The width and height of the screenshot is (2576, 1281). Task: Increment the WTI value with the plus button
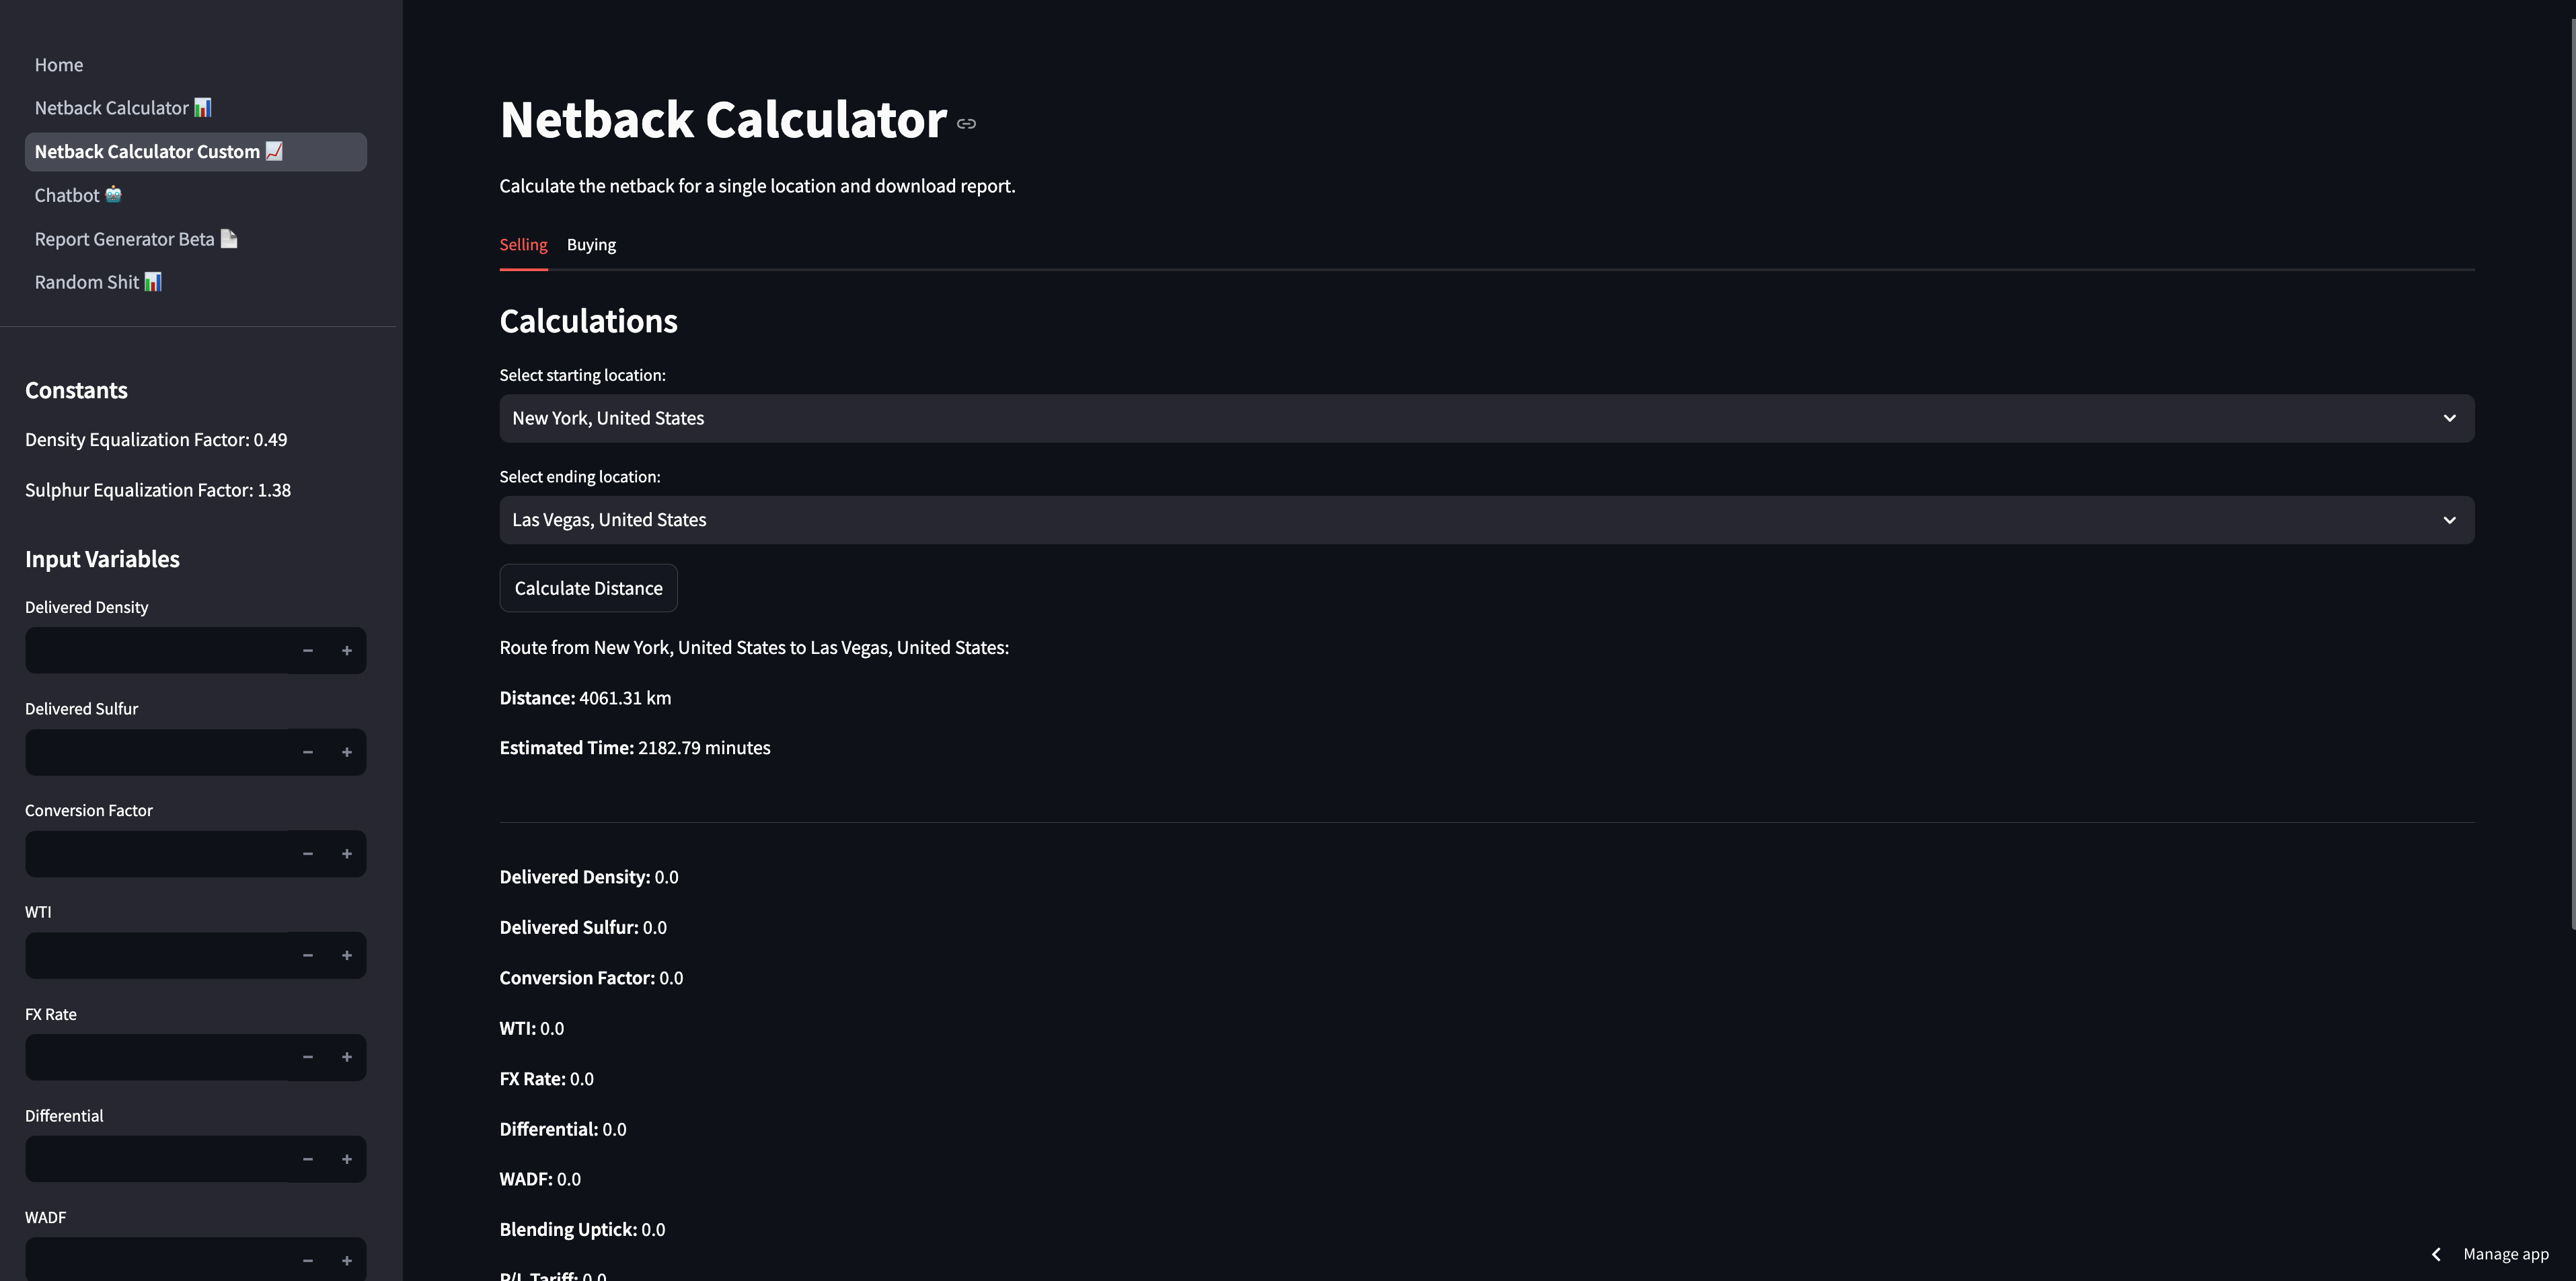point(347,955)
